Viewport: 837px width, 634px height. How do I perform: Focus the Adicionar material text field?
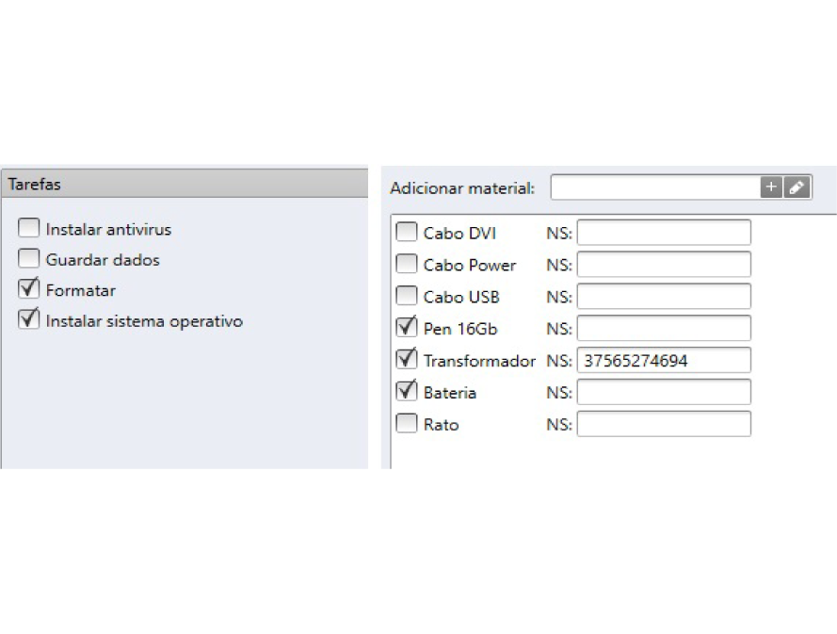655,187
